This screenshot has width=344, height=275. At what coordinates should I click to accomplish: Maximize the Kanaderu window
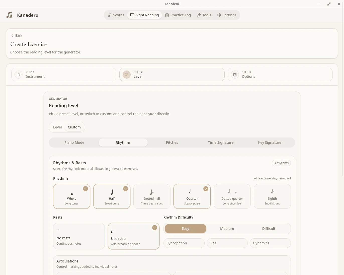tap(329, 4)
